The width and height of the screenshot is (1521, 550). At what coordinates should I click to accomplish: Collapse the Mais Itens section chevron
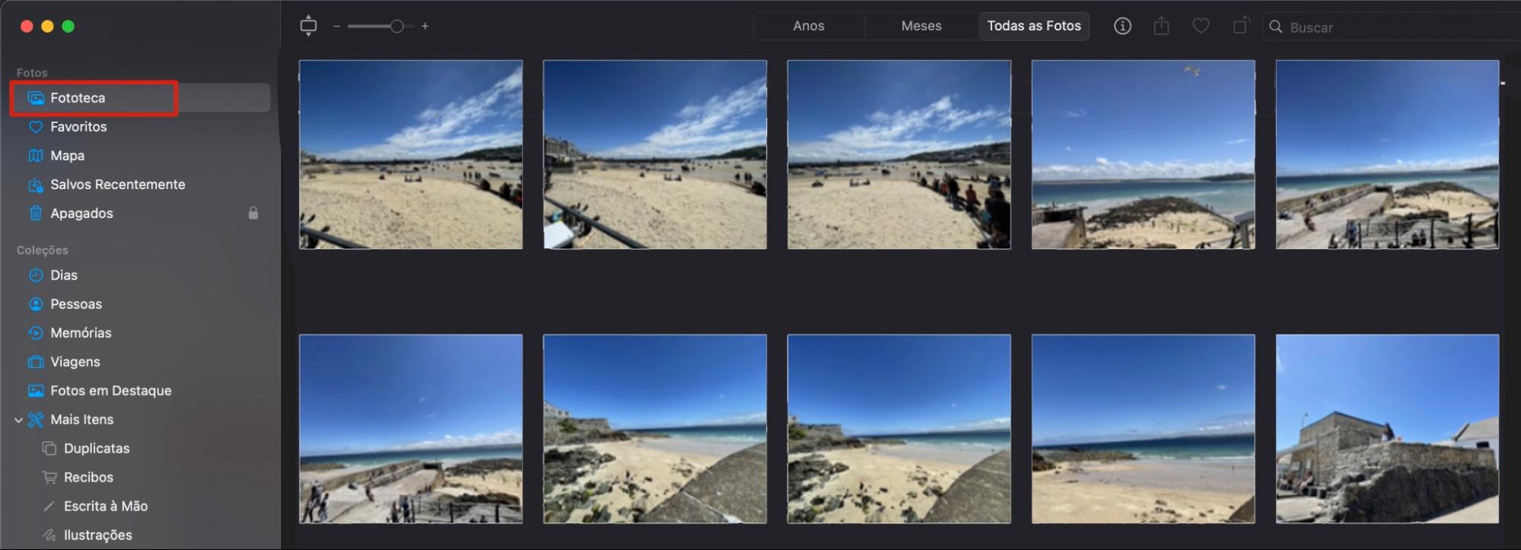[x=18, y=419]
